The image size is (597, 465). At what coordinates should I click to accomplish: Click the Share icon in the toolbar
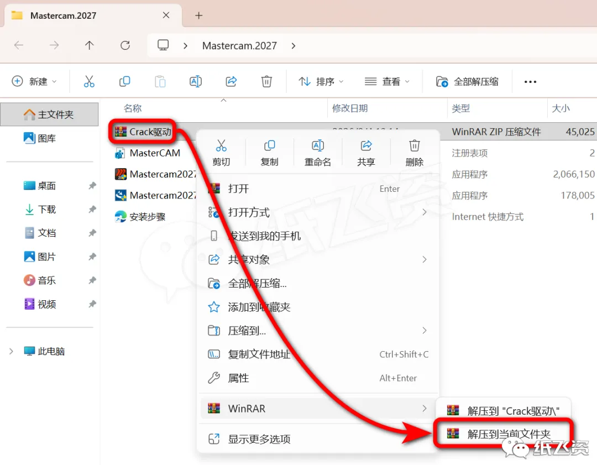231,81
